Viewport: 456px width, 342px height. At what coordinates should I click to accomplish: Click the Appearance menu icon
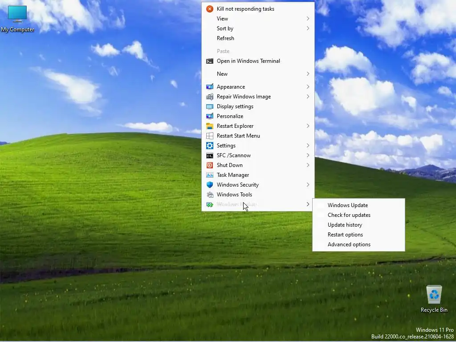click(210, 87)
